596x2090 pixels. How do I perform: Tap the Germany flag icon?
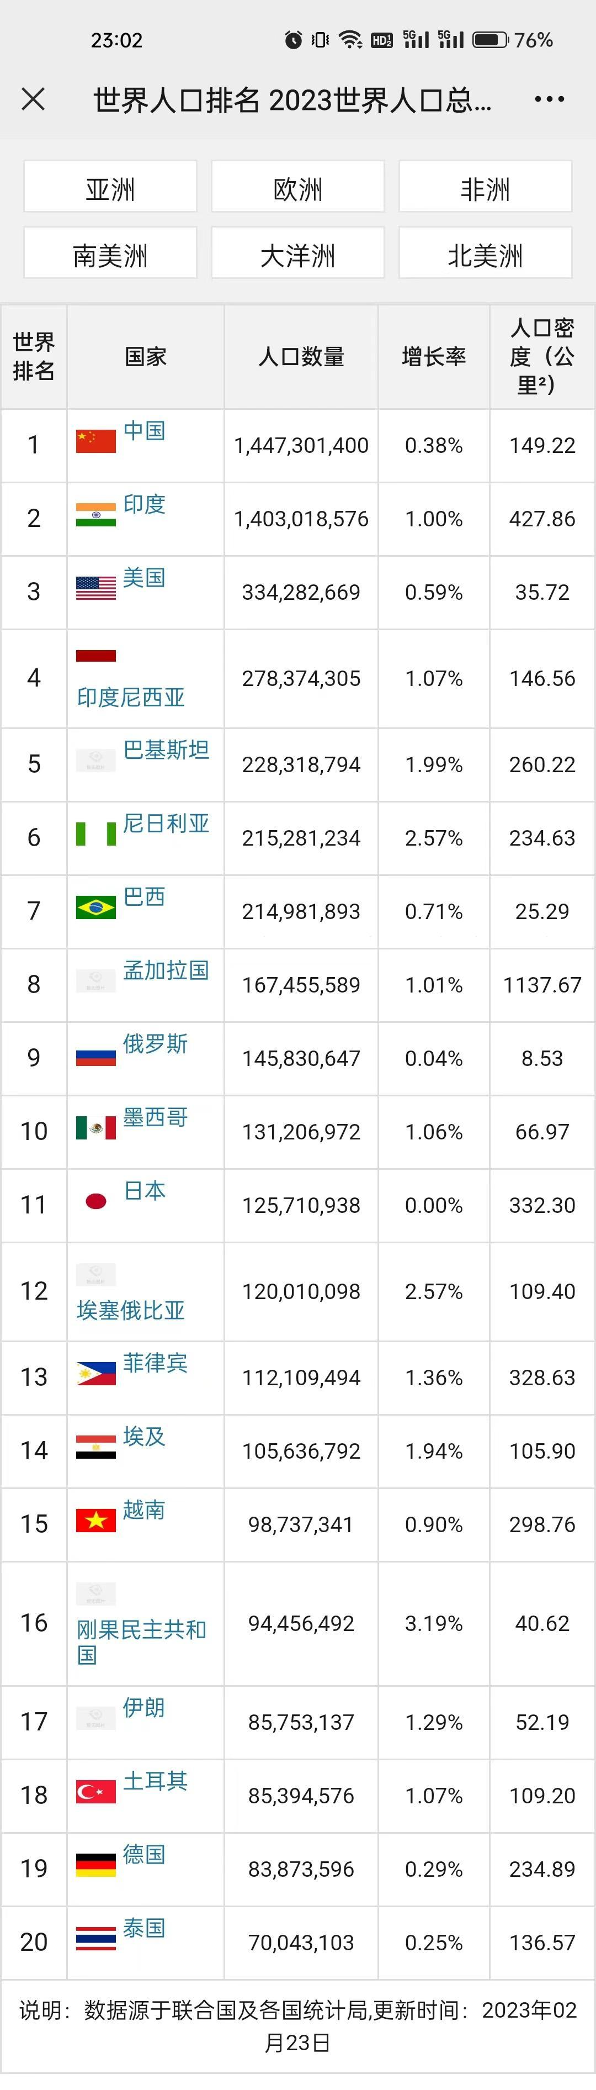click(95, 1865)
